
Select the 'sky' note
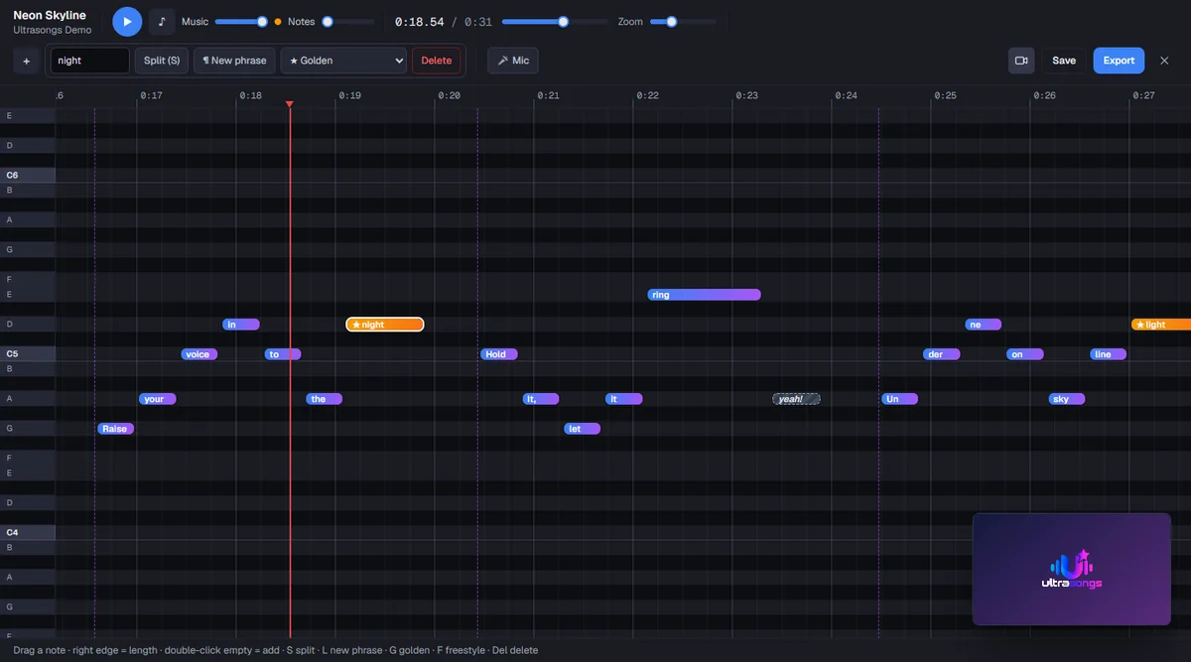coord(1066,399)
